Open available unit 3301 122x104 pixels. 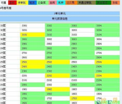32,25
